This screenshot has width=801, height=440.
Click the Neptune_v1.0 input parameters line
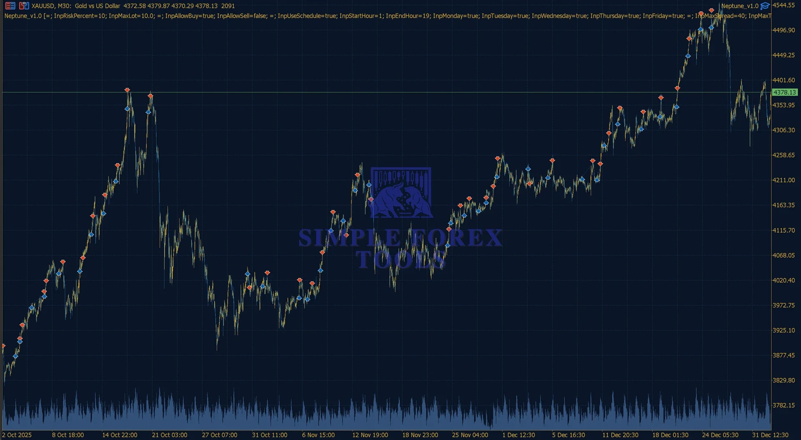click(x=387, y=16)
